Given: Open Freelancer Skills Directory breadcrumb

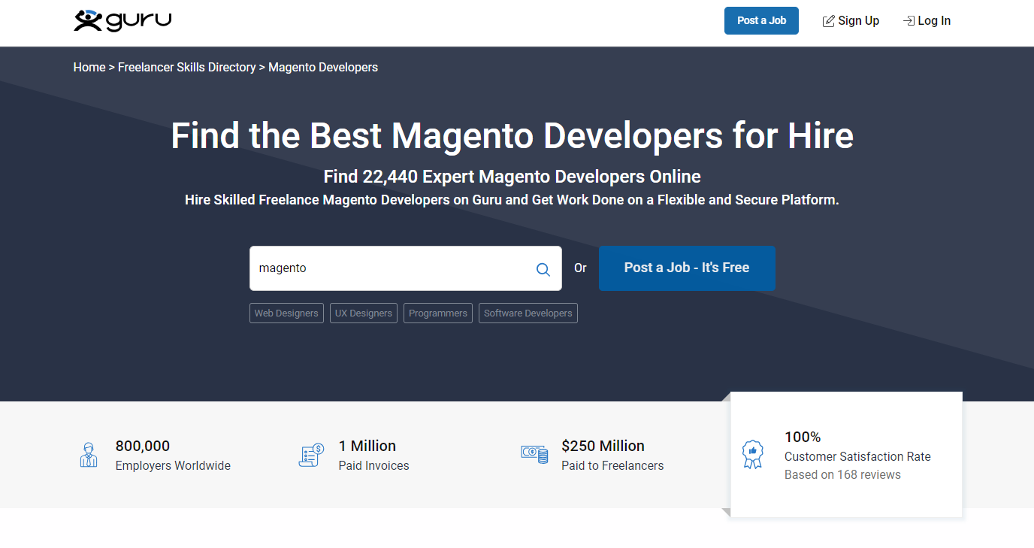Looking at the screenshot, I should pyautogui.click(x=187, y=68).
